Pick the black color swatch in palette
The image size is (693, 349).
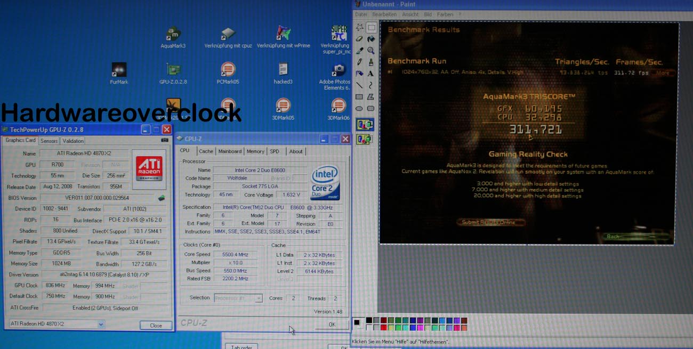369,320
